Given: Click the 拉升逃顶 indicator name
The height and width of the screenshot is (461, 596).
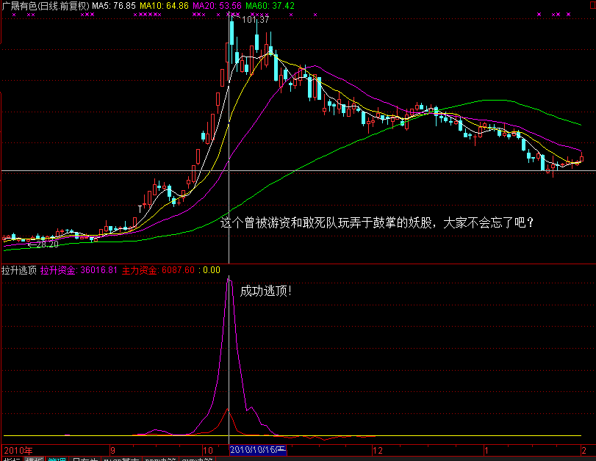Looking at the screenshot, I should 19,270.
